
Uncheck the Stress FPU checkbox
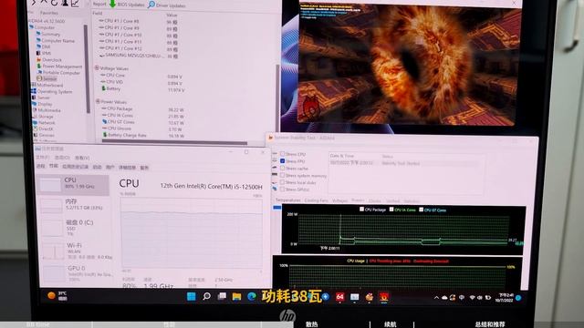tap(282, 161)
